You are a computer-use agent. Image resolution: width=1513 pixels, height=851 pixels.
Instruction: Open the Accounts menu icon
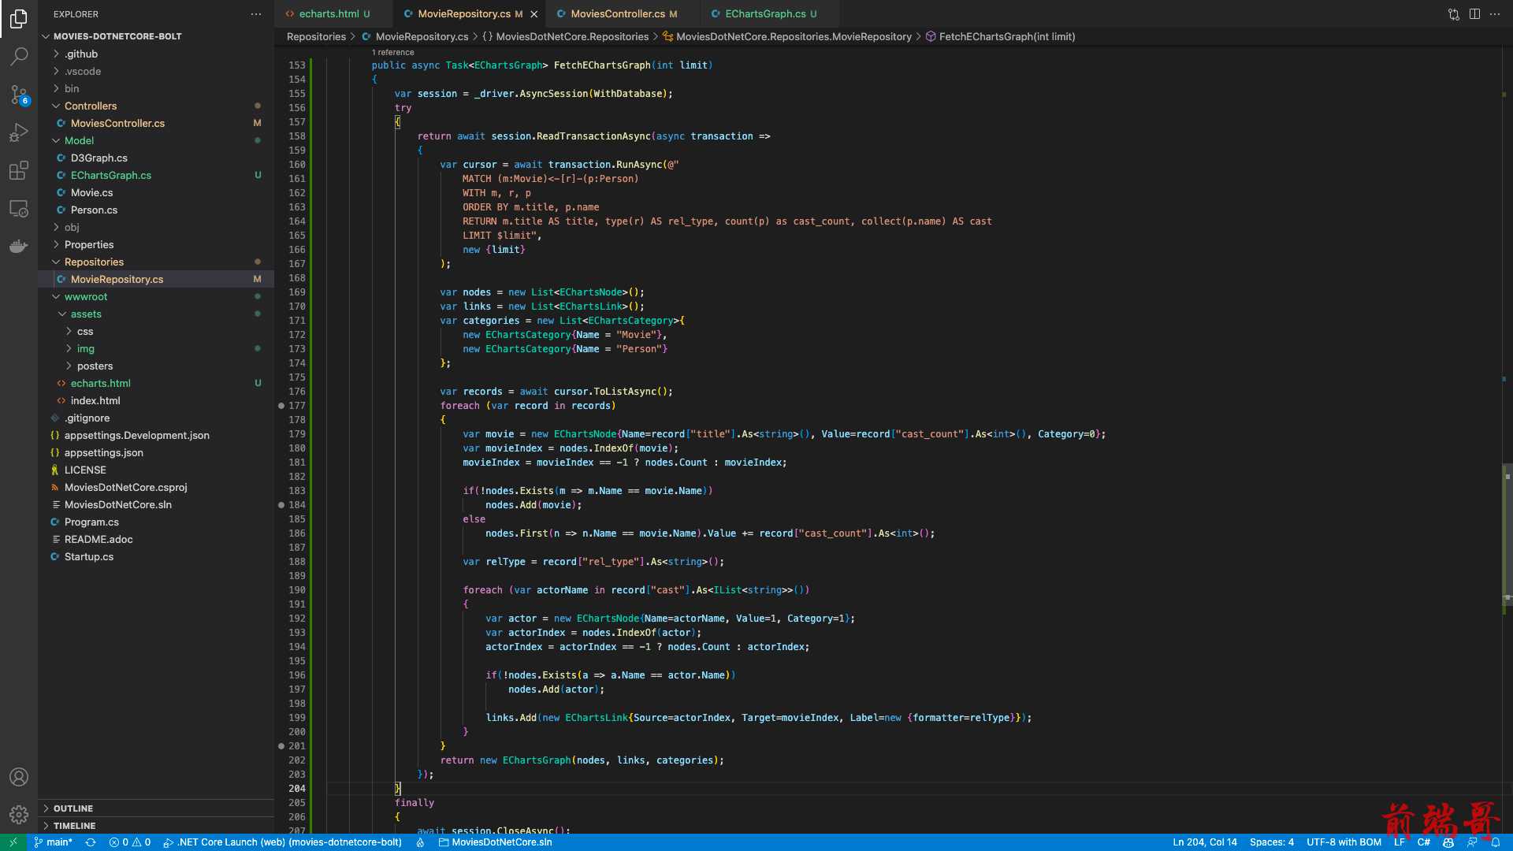tap(19, 777)
